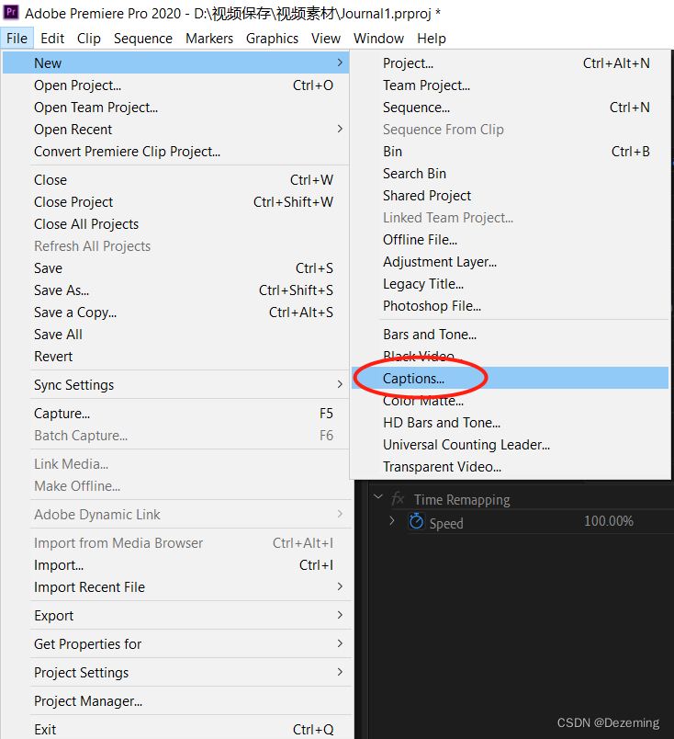Viewport: 674px width, 739px height.
Task: Select Team Project... in the New submenu
Action: point(511,85)
